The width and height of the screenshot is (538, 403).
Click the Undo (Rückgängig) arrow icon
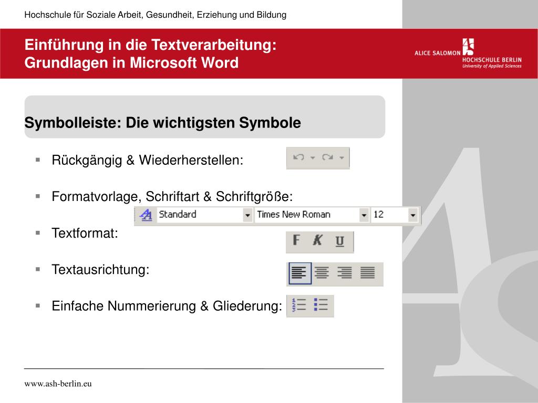(x=298, y=157)
